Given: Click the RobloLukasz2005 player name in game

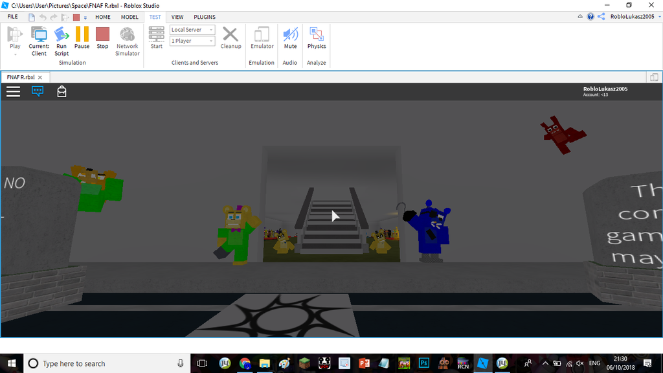Looking at the screenshot, I should [605, 89].
